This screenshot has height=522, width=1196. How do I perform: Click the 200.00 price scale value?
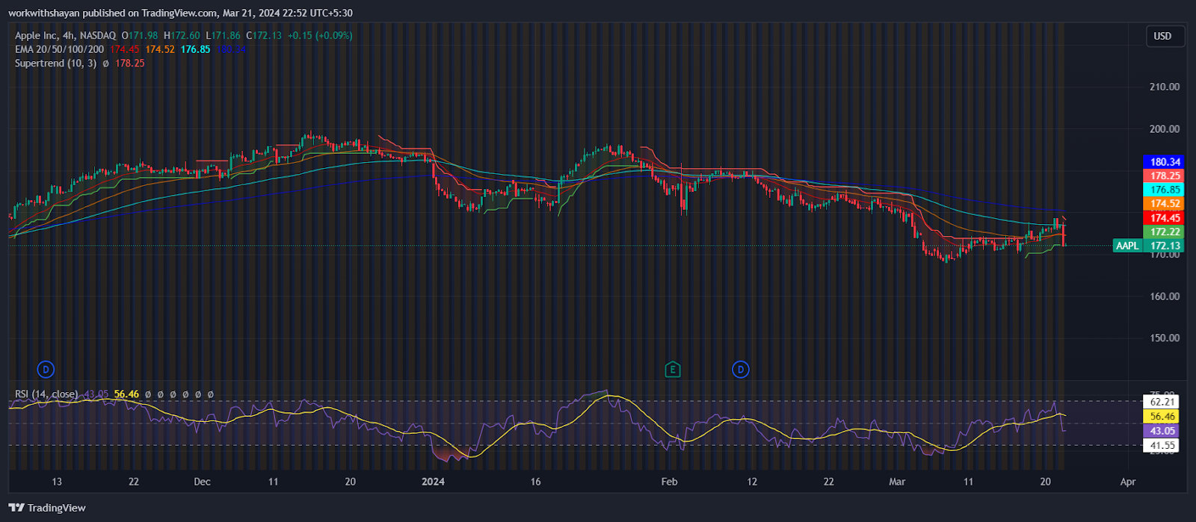pos(1165,128)
